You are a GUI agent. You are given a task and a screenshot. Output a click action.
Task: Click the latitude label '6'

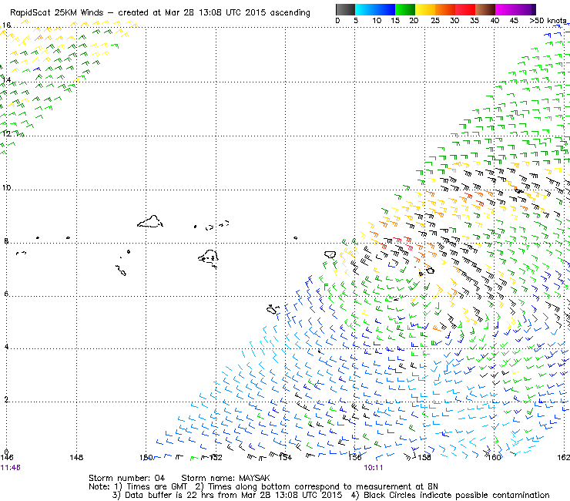coord(6,294)
